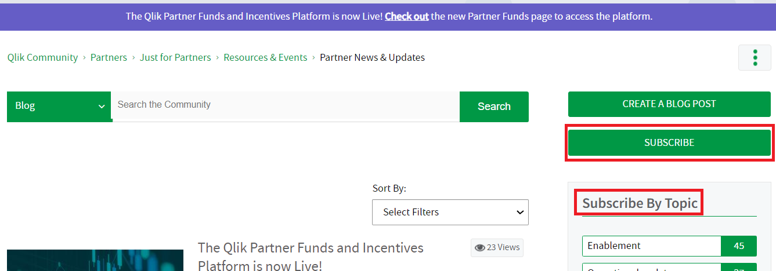Navigate to Resources & Events breadcrumb
Screen dimensions: 776x271
pos(265,57)
